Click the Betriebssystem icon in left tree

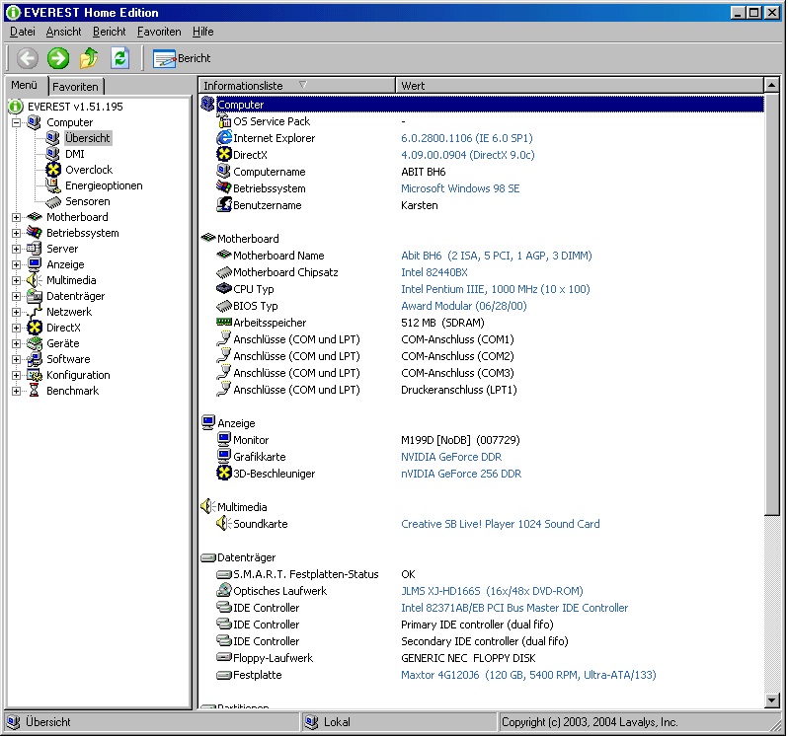click(x=35, y=233)
